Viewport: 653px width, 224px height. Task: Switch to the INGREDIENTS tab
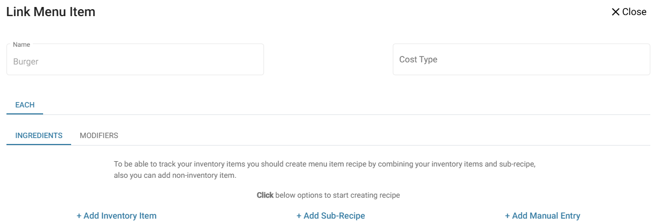pos(39,135)
